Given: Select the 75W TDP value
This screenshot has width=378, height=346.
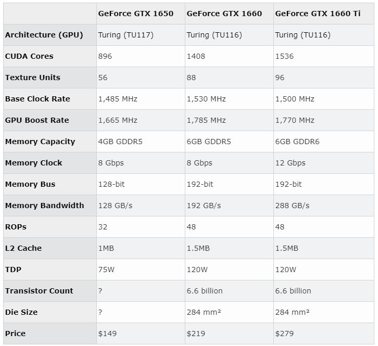Looking at the screenshot, I should 107,270.
